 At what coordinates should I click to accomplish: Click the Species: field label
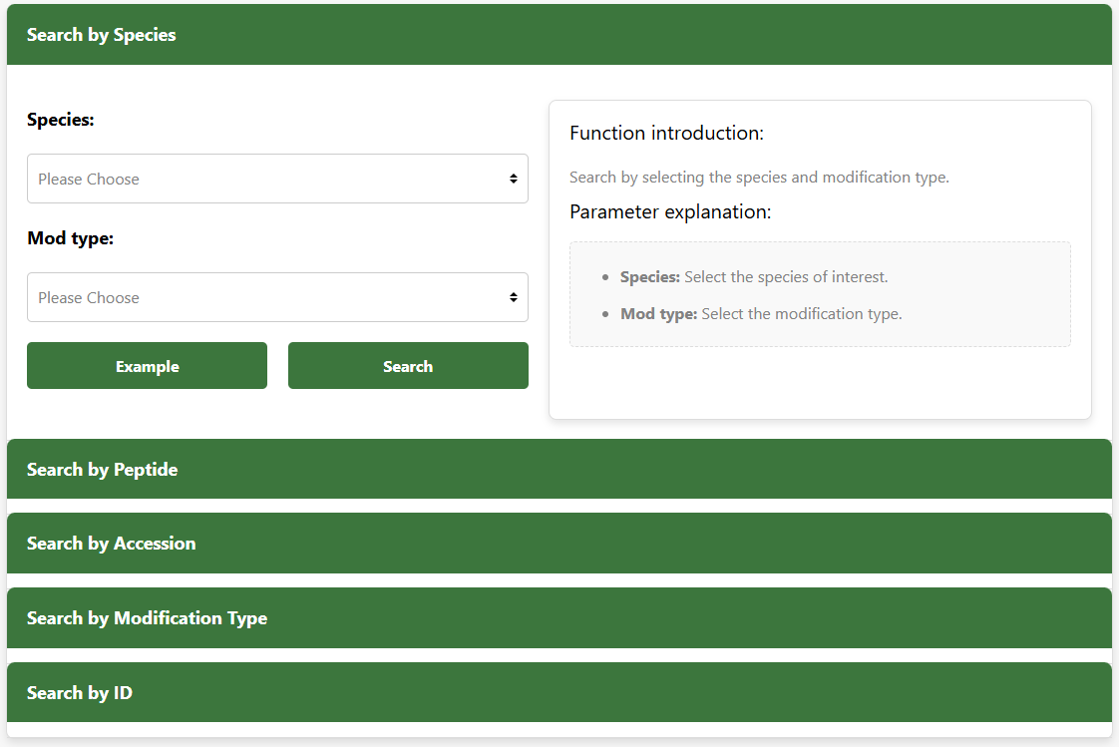pyautogui.click(x=61, y=119)
